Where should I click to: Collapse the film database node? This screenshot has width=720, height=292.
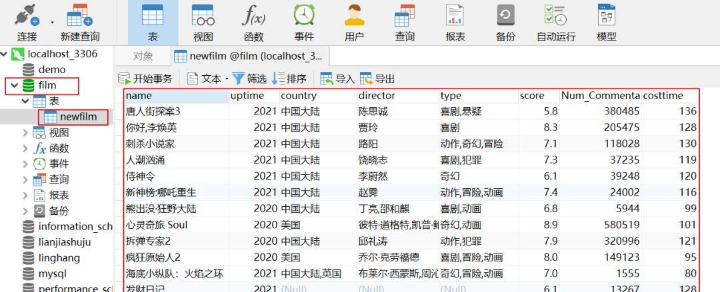point(14,85)
